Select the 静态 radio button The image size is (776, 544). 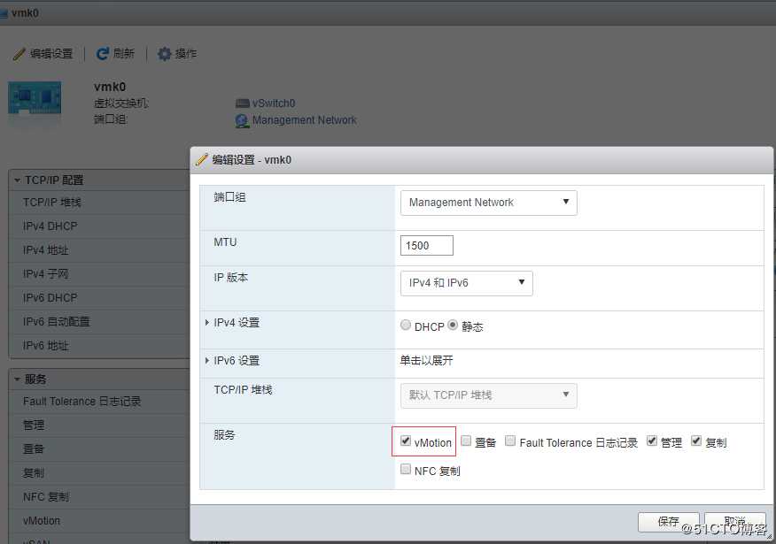point(453,326)
